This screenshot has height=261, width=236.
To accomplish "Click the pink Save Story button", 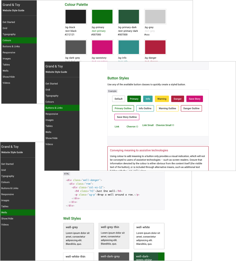I will pyautogui.click(x=195, y=99).
